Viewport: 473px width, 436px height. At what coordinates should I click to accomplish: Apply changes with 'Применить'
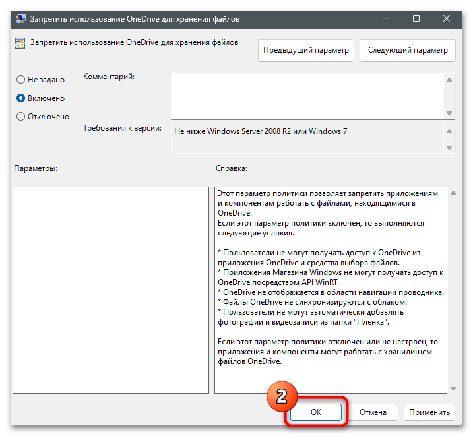point(429,412)
